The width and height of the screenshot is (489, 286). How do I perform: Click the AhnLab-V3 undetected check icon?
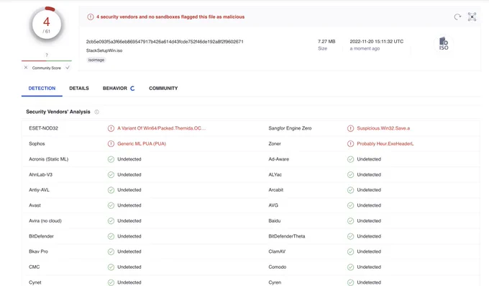click(111, 174)
